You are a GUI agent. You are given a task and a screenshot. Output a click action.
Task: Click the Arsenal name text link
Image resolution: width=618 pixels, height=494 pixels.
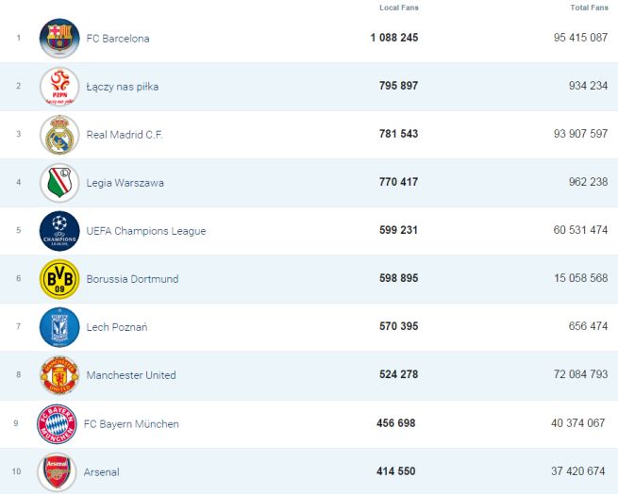pos(102,471)
